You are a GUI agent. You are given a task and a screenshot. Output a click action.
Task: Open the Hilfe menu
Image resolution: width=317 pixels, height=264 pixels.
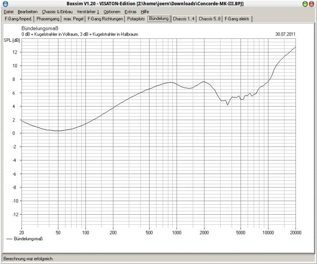point(145,12)
